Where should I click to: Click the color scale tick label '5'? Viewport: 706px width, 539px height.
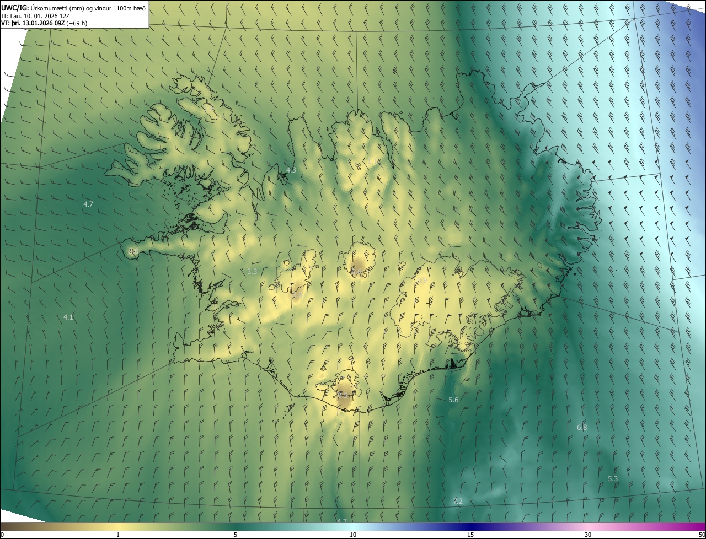click(x=236, y=535)
